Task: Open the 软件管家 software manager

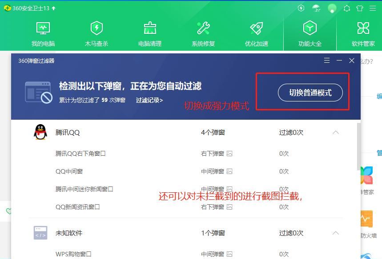Action: 363,32
